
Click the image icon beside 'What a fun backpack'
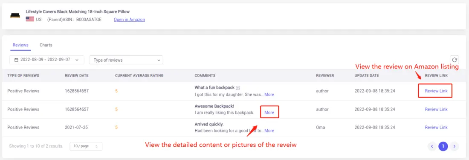pyautogui.click(x=238, y=88)
